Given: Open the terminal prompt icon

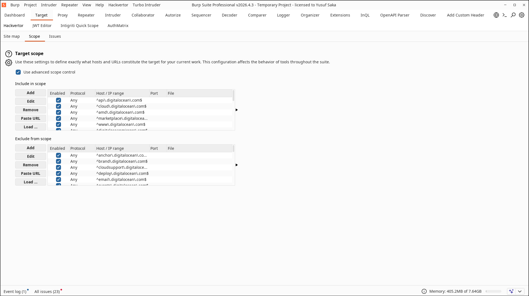Looking at the screenshot, I should 505,15.
